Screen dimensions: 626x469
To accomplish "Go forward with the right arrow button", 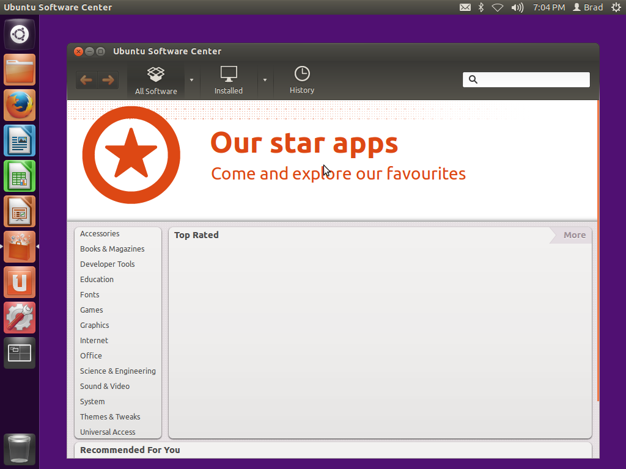I will coord(108,80).
